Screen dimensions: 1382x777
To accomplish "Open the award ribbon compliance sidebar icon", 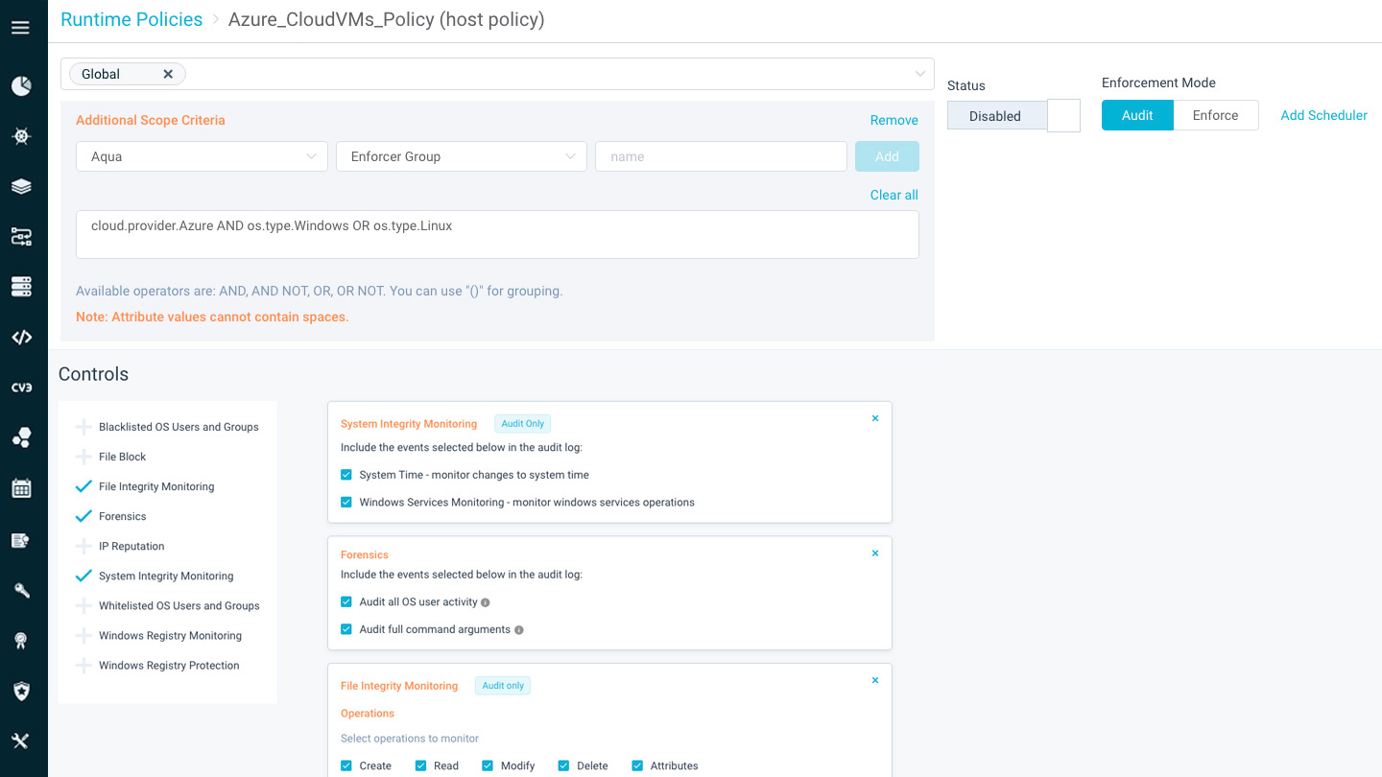I will click(21, 641).
